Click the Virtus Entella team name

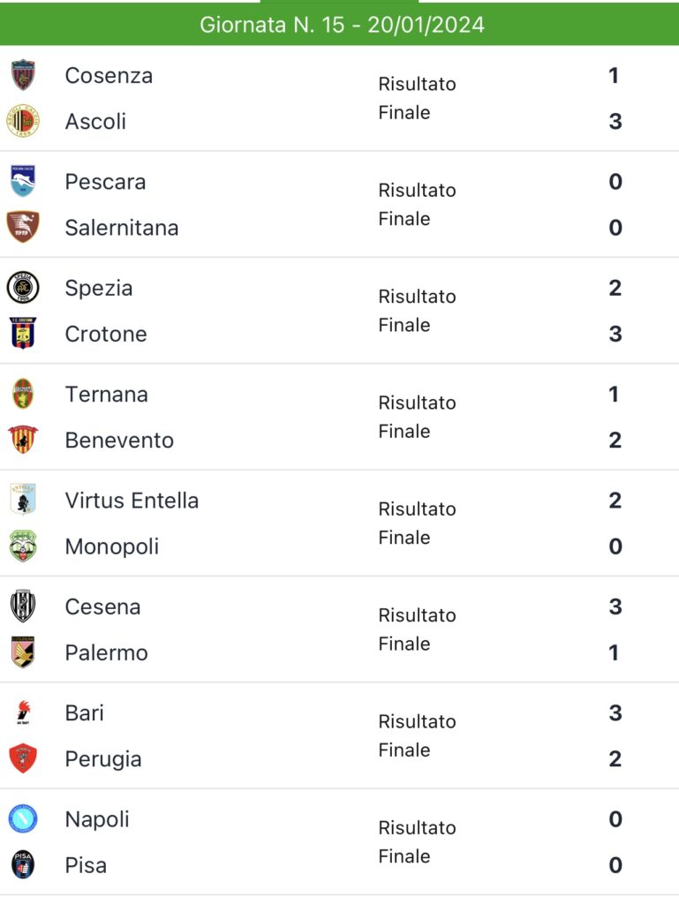point(132,501)
